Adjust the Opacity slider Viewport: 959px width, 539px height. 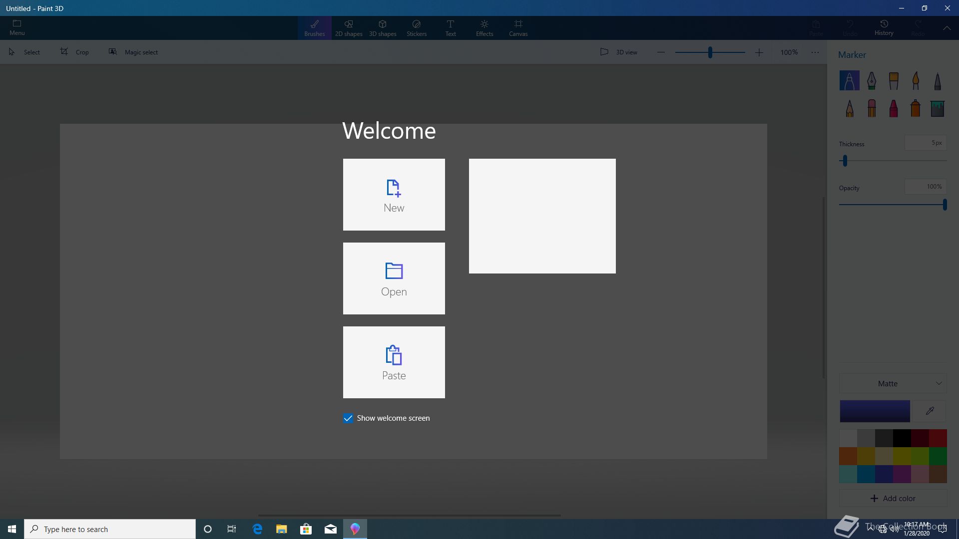click(x=893, y=205)
